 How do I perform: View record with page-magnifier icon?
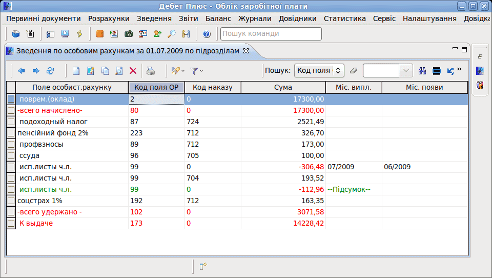point(119,71)
